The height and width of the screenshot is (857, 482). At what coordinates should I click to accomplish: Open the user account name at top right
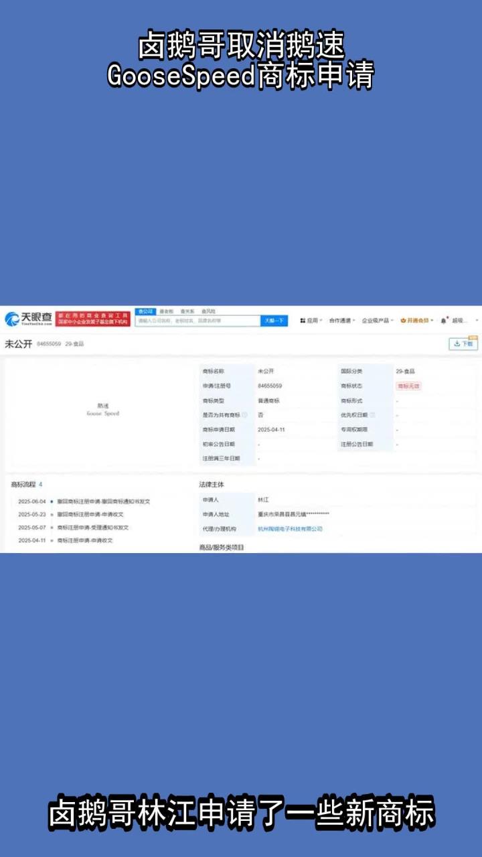click(x=460, y=321)
